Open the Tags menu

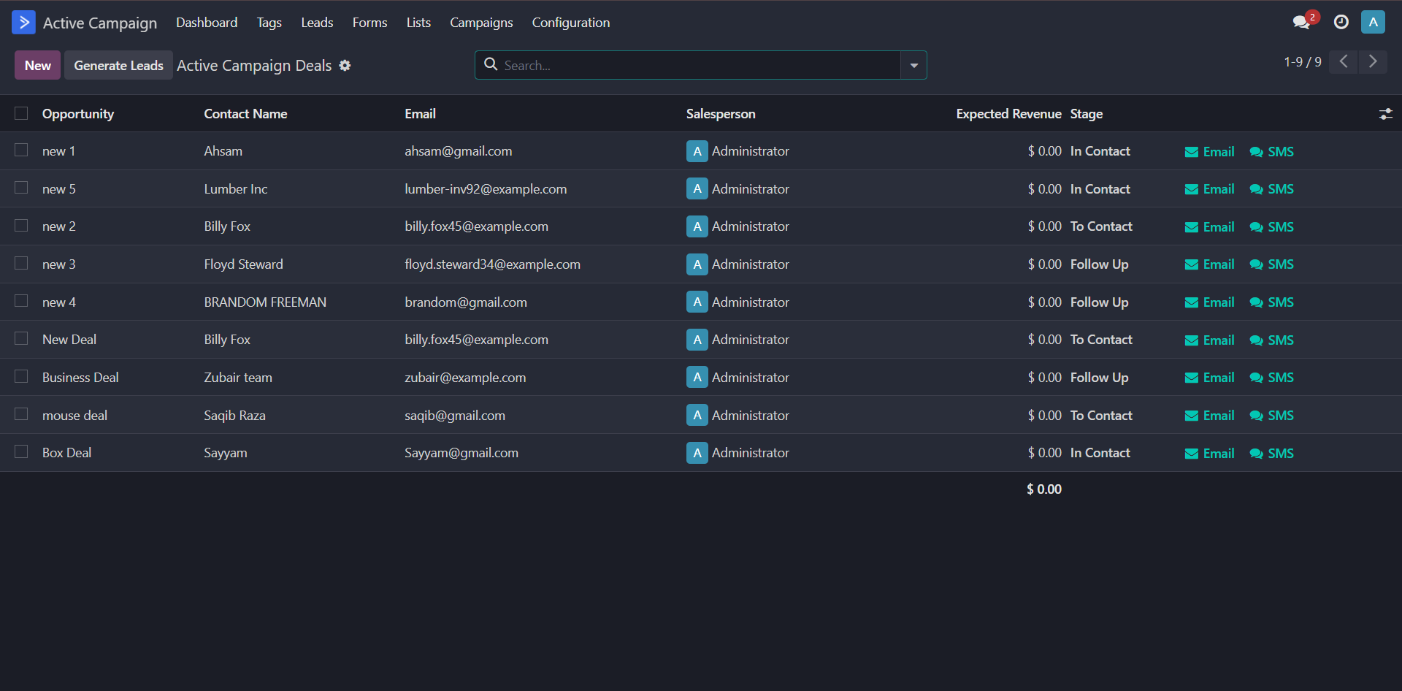pos(269,23)
